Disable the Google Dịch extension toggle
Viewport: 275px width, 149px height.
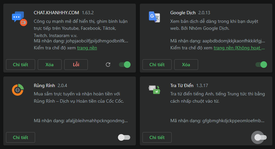click(261, 65)
